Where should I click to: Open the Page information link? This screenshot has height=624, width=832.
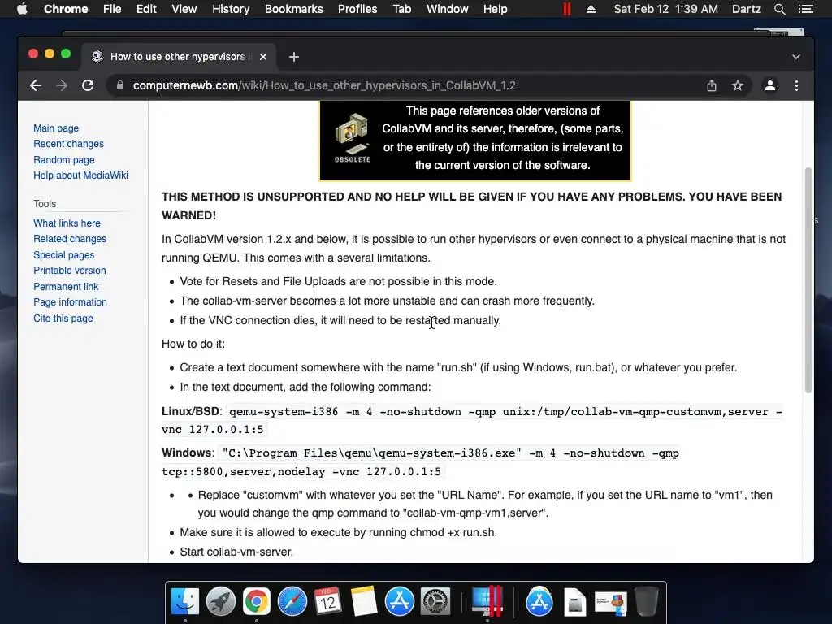point(71,302)
